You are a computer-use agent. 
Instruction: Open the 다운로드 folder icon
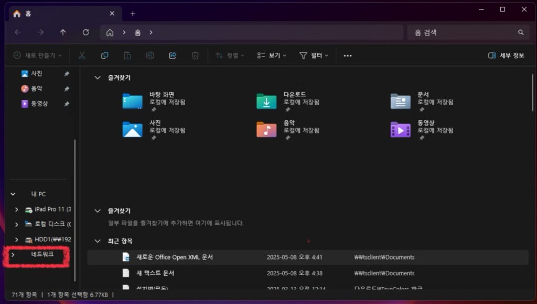(266, 102)
